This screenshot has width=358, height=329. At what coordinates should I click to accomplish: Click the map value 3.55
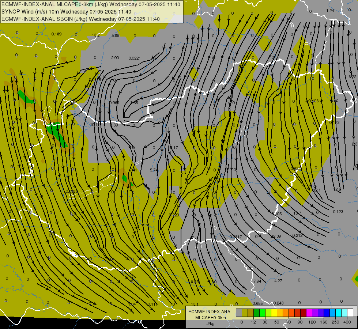(134, 103)
